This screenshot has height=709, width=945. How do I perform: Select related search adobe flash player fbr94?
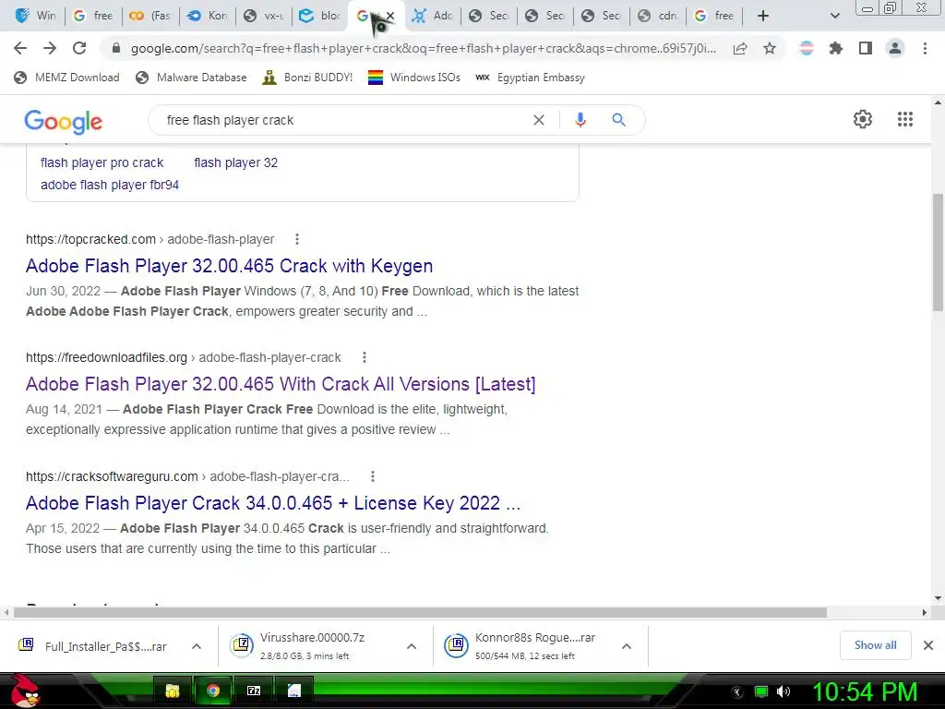[x=110, y=185]
